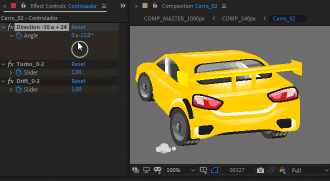Open the Full resolution dropdown
The height and width of the screenshot is (181, 330).
pyautogui.click(x=308, y=170)
